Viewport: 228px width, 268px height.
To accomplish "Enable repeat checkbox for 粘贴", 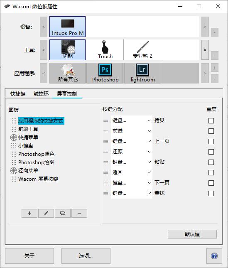I will tap(211, 162).
